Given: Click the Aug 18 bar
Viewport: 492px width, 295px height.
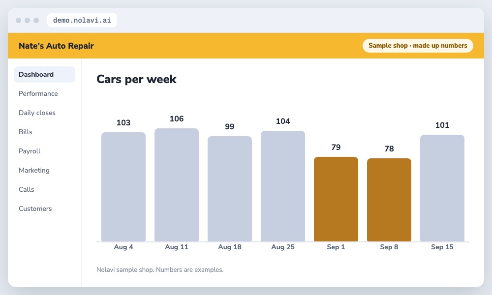Looking at the screenshot, I should (x=230, y=189).
